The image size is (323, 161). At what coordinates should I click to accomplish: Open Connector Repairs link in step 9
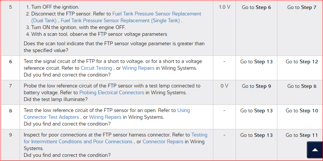[x=162, y=141]
